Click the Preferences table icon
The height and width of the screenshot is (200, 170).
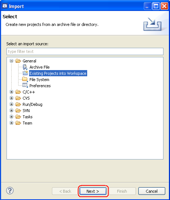click(x=25, y=85)
